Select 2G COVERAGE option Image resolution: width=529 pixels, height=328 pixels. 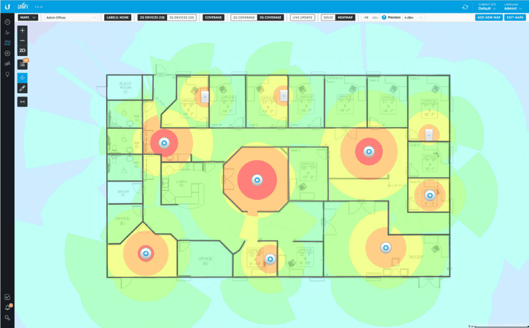pos(244,18)
